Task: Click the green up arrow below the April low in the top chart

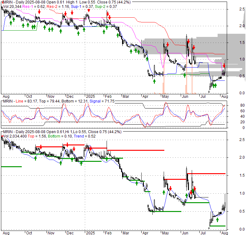Action: point(155,81)
